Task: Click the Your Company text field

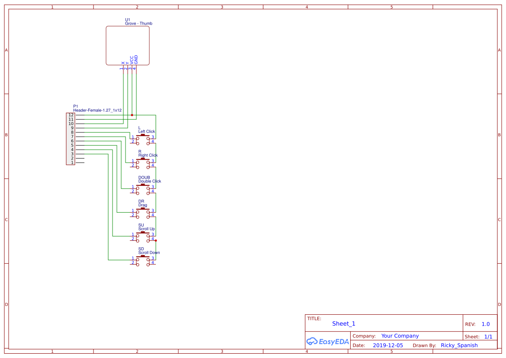Action: click(x=400, y=336)
